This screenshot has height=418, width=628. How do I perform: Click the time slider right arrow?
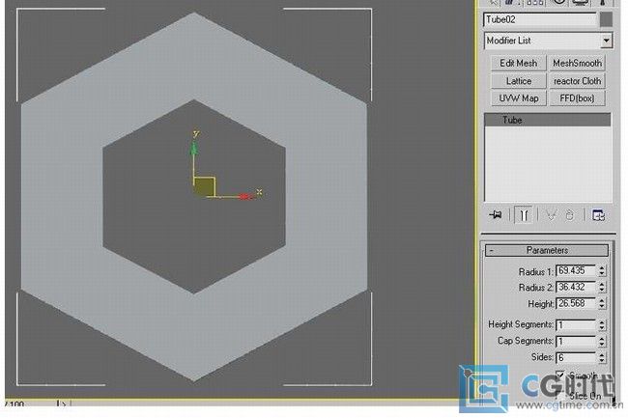tap(62, 404)
